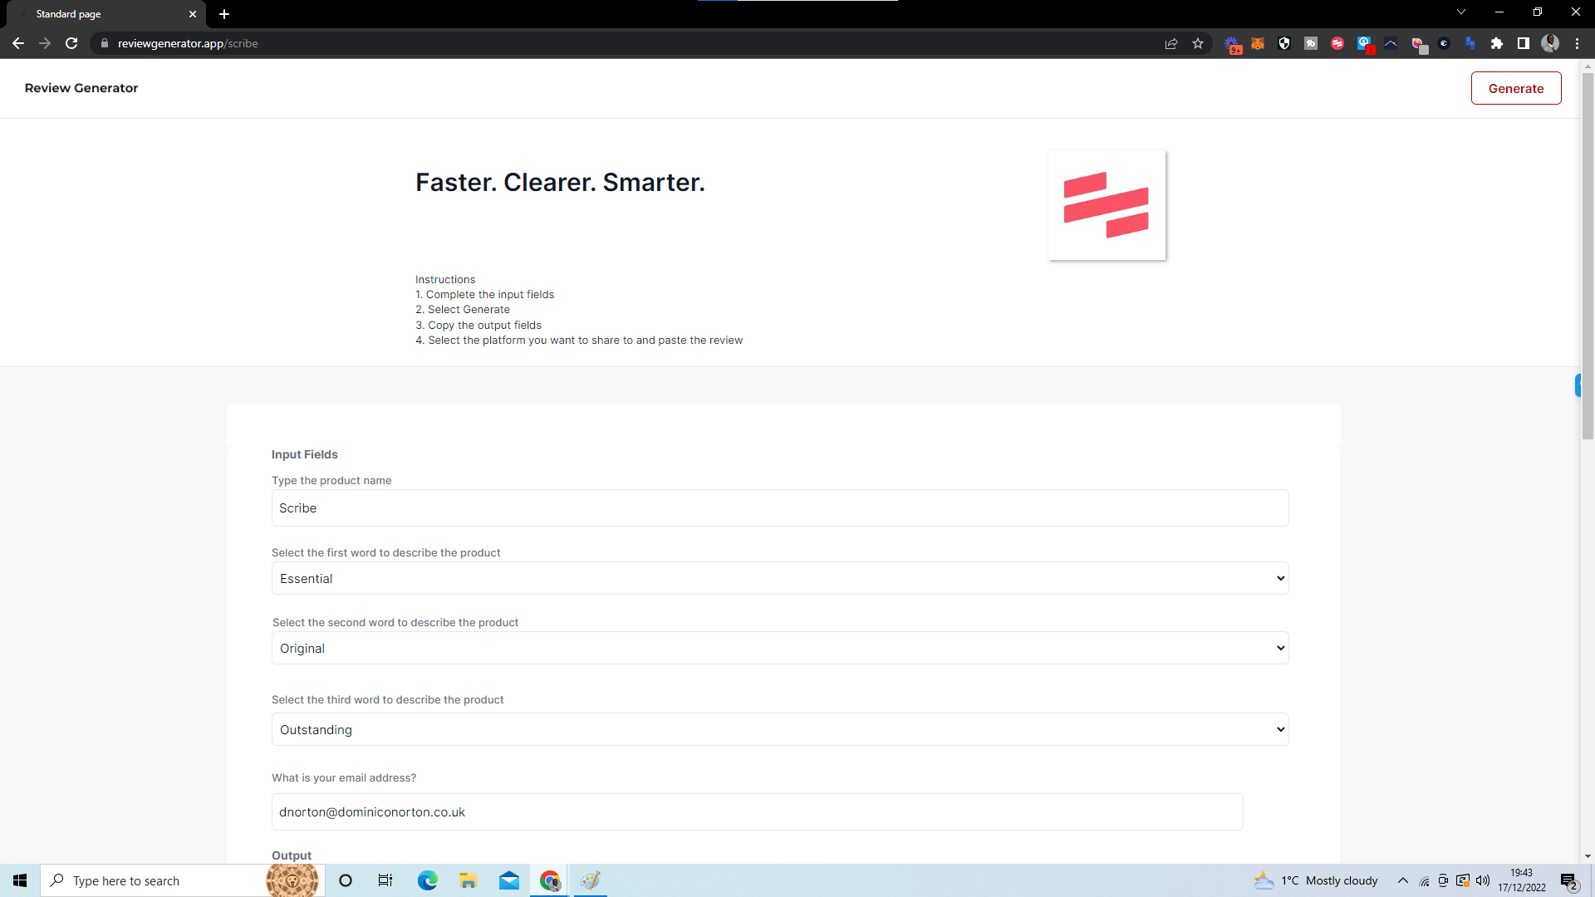Screen dimensions: 1595x897
Task: Open the colorful circle extension icon
Action: point(1418,44)
